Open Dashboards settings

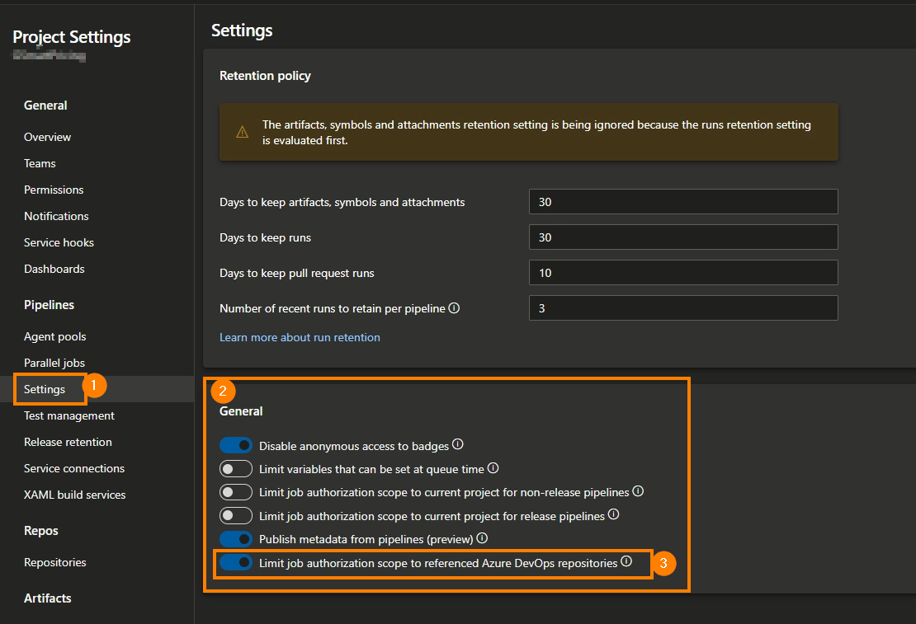pyautogui.click(x=54, y=269)
